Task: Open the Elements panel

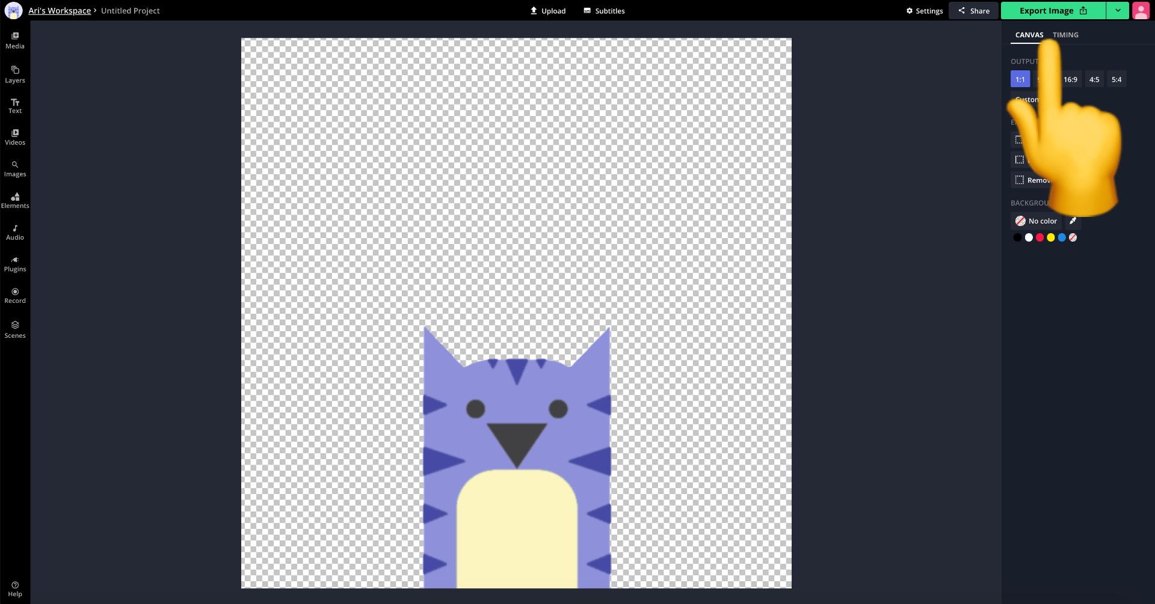Action: 15,200
